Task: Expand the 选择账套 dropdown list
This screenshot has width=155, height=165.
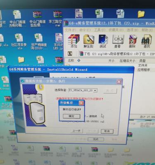Action: (95, 90)
